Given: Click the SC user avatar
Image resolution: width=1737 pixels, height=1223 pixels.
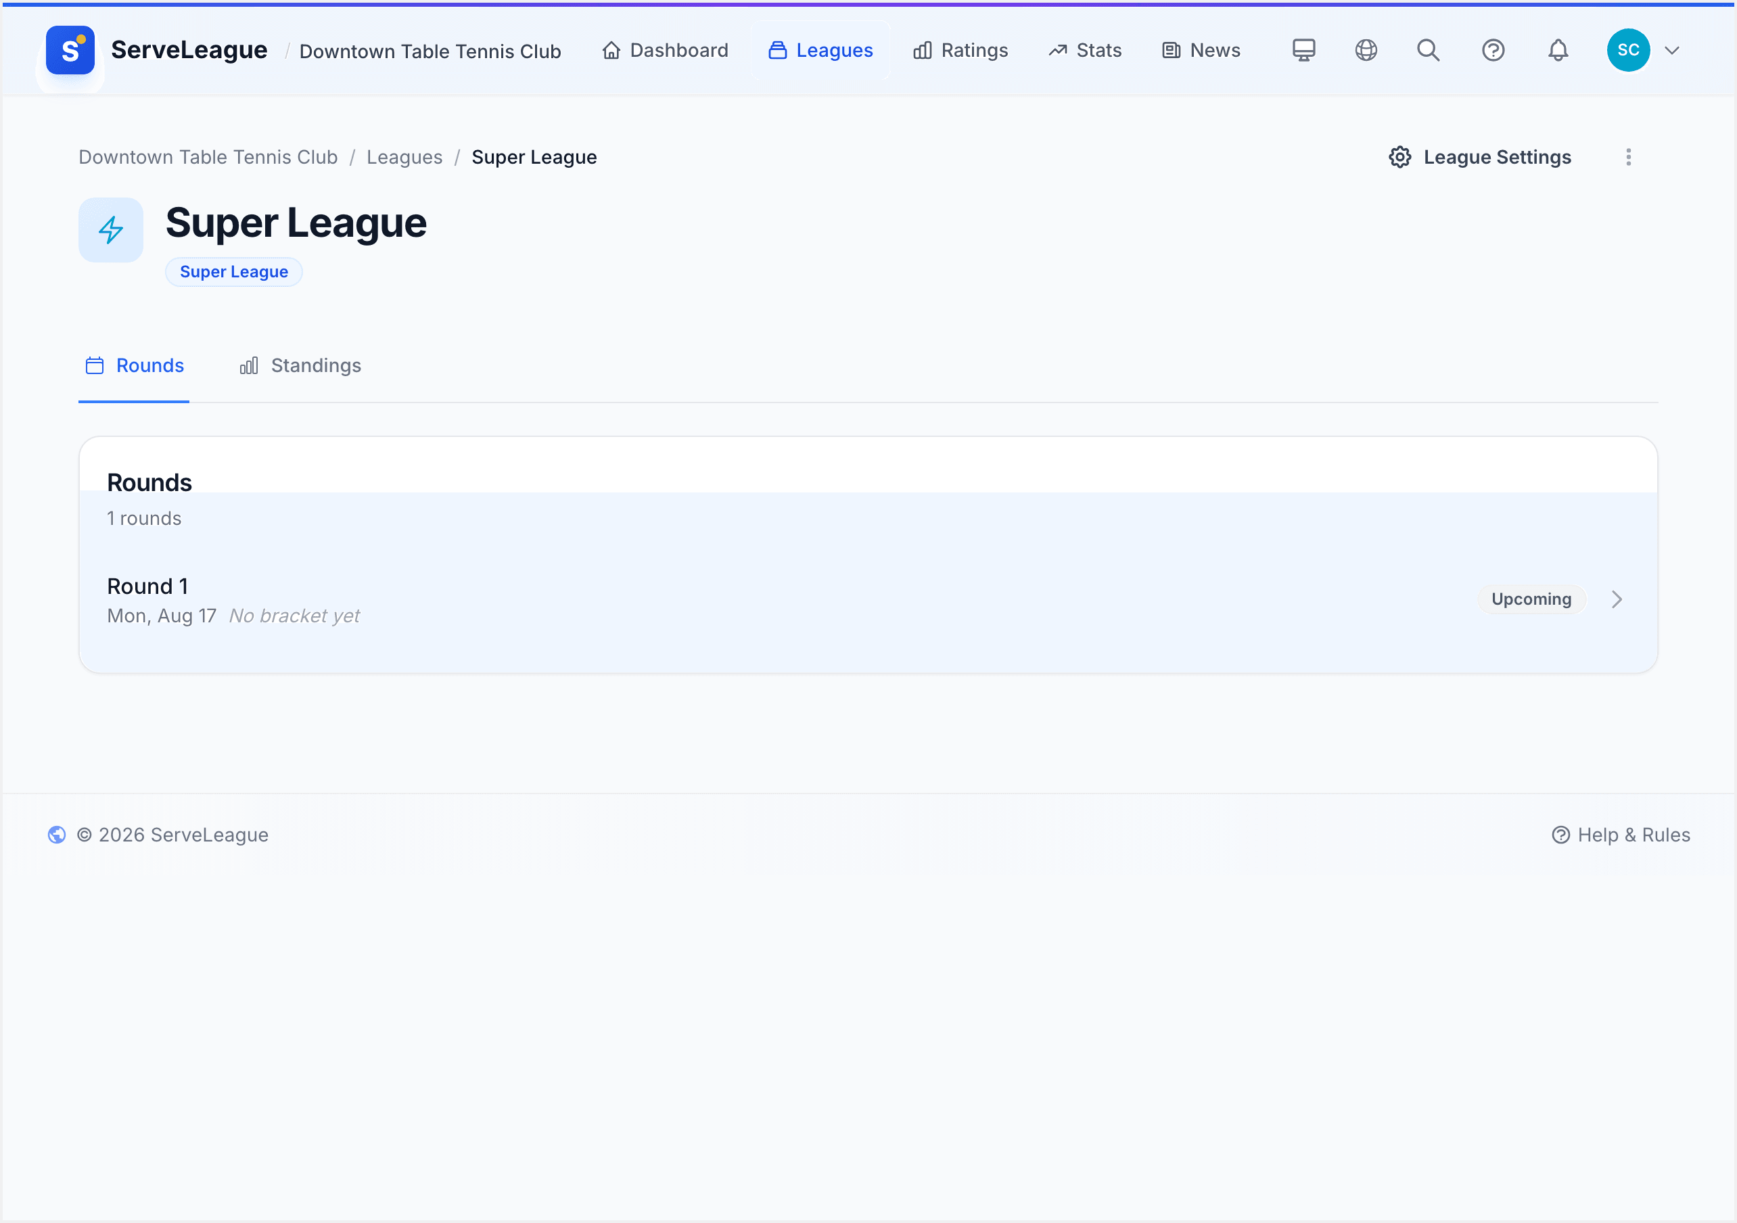Looking at the screenshot, I should click(x=1628, y=50).
